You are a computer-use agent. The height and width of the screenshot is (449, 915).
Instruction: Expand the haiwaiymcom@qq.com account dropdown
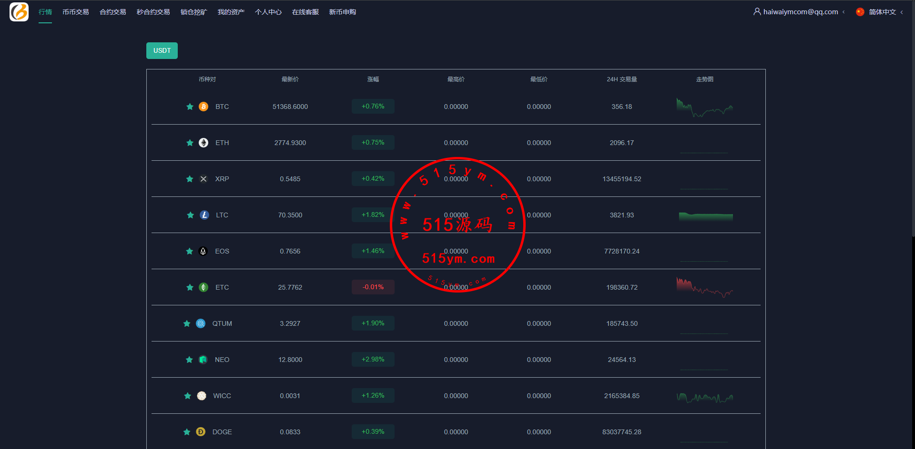click(x=800, y=12)
